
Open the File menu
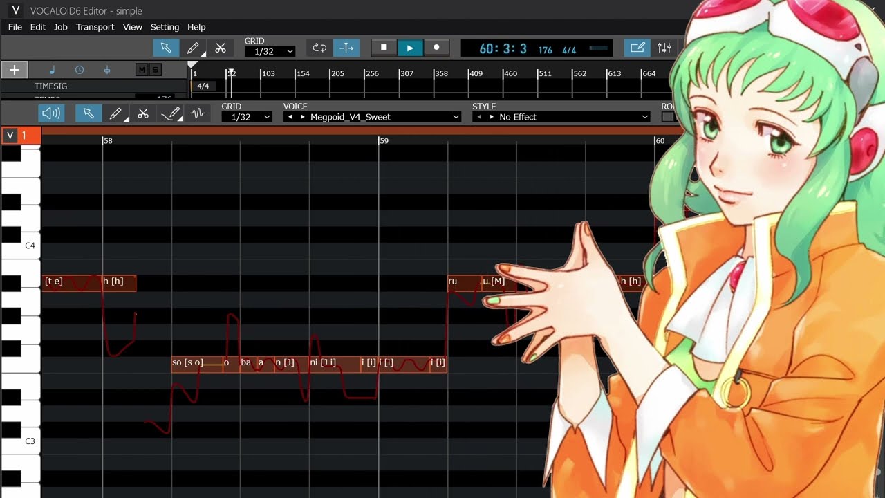click(15, 27)
